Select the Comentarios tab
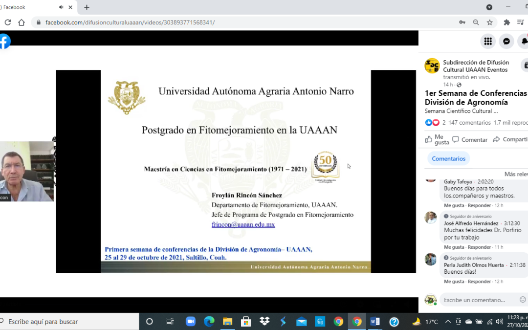 (448, 158)
